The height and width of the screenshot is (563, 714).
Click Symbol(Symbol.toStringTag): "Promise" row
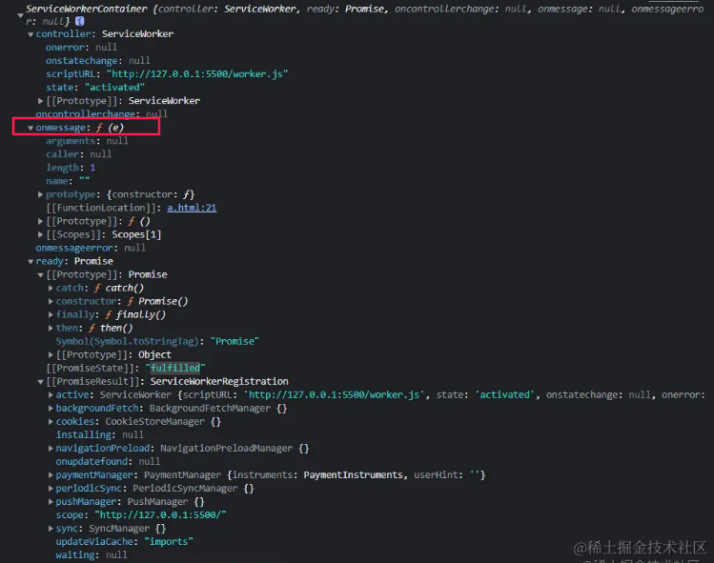(x=157, y=341)
